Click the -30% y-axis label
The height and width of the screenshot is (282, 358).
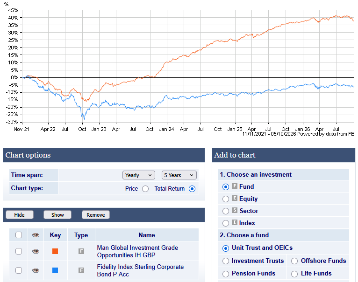click(x=12, y=122)
